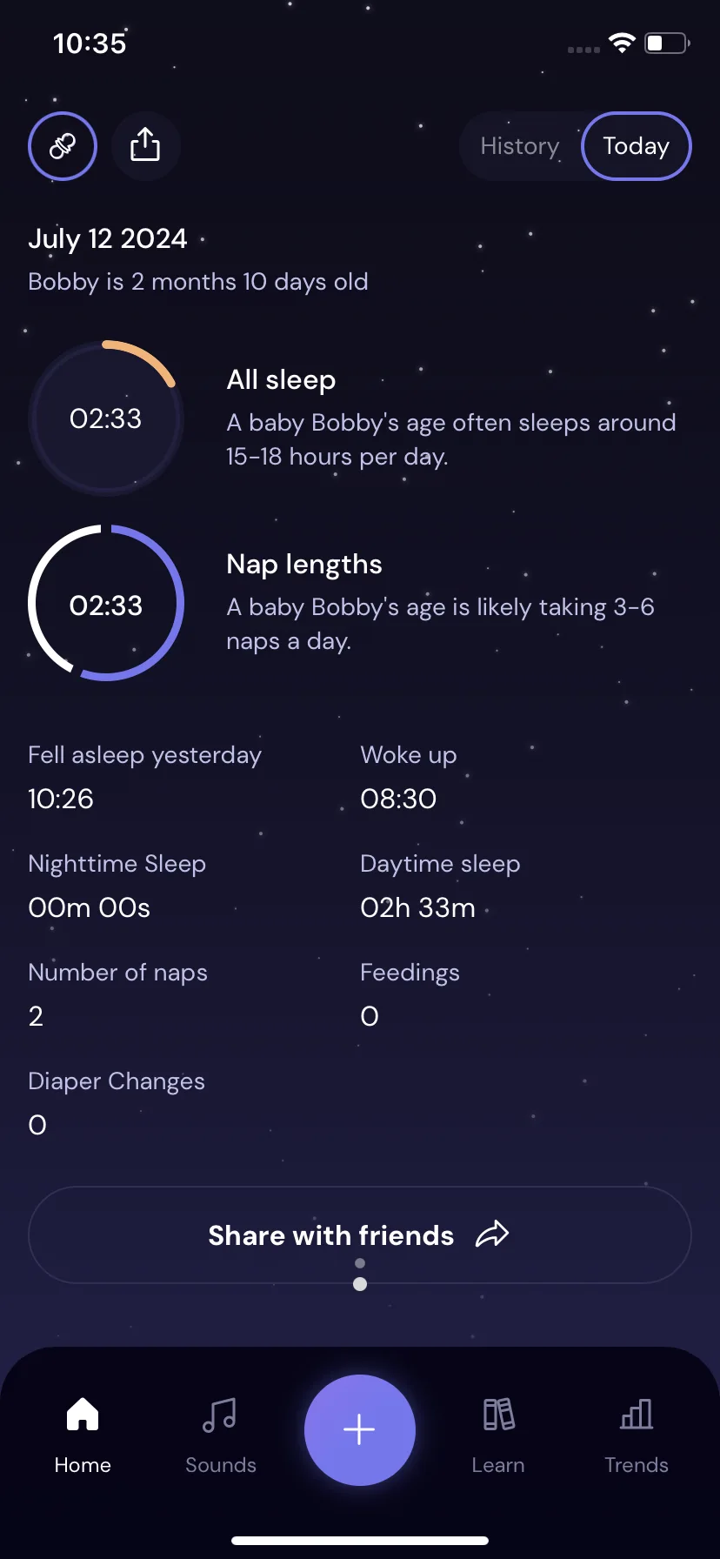Select the Today toggle option
The height and width of the screenshot is (1559, 720).
(637, 146)
